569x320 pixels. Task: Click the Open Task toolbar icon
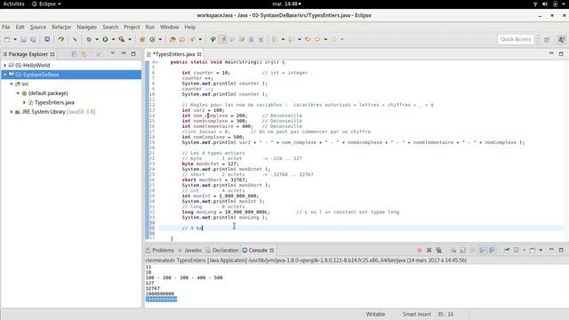pyautogui.click(x=181, y=39)
